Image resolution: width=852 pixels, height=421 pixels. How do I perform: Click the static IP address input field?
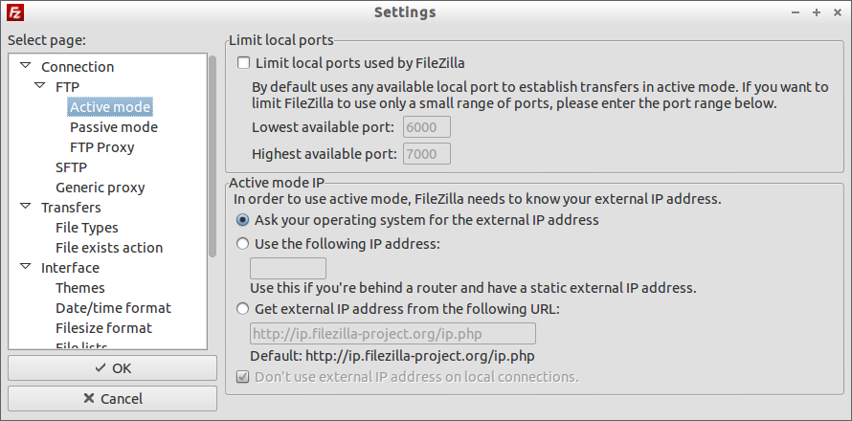[288, 268]
